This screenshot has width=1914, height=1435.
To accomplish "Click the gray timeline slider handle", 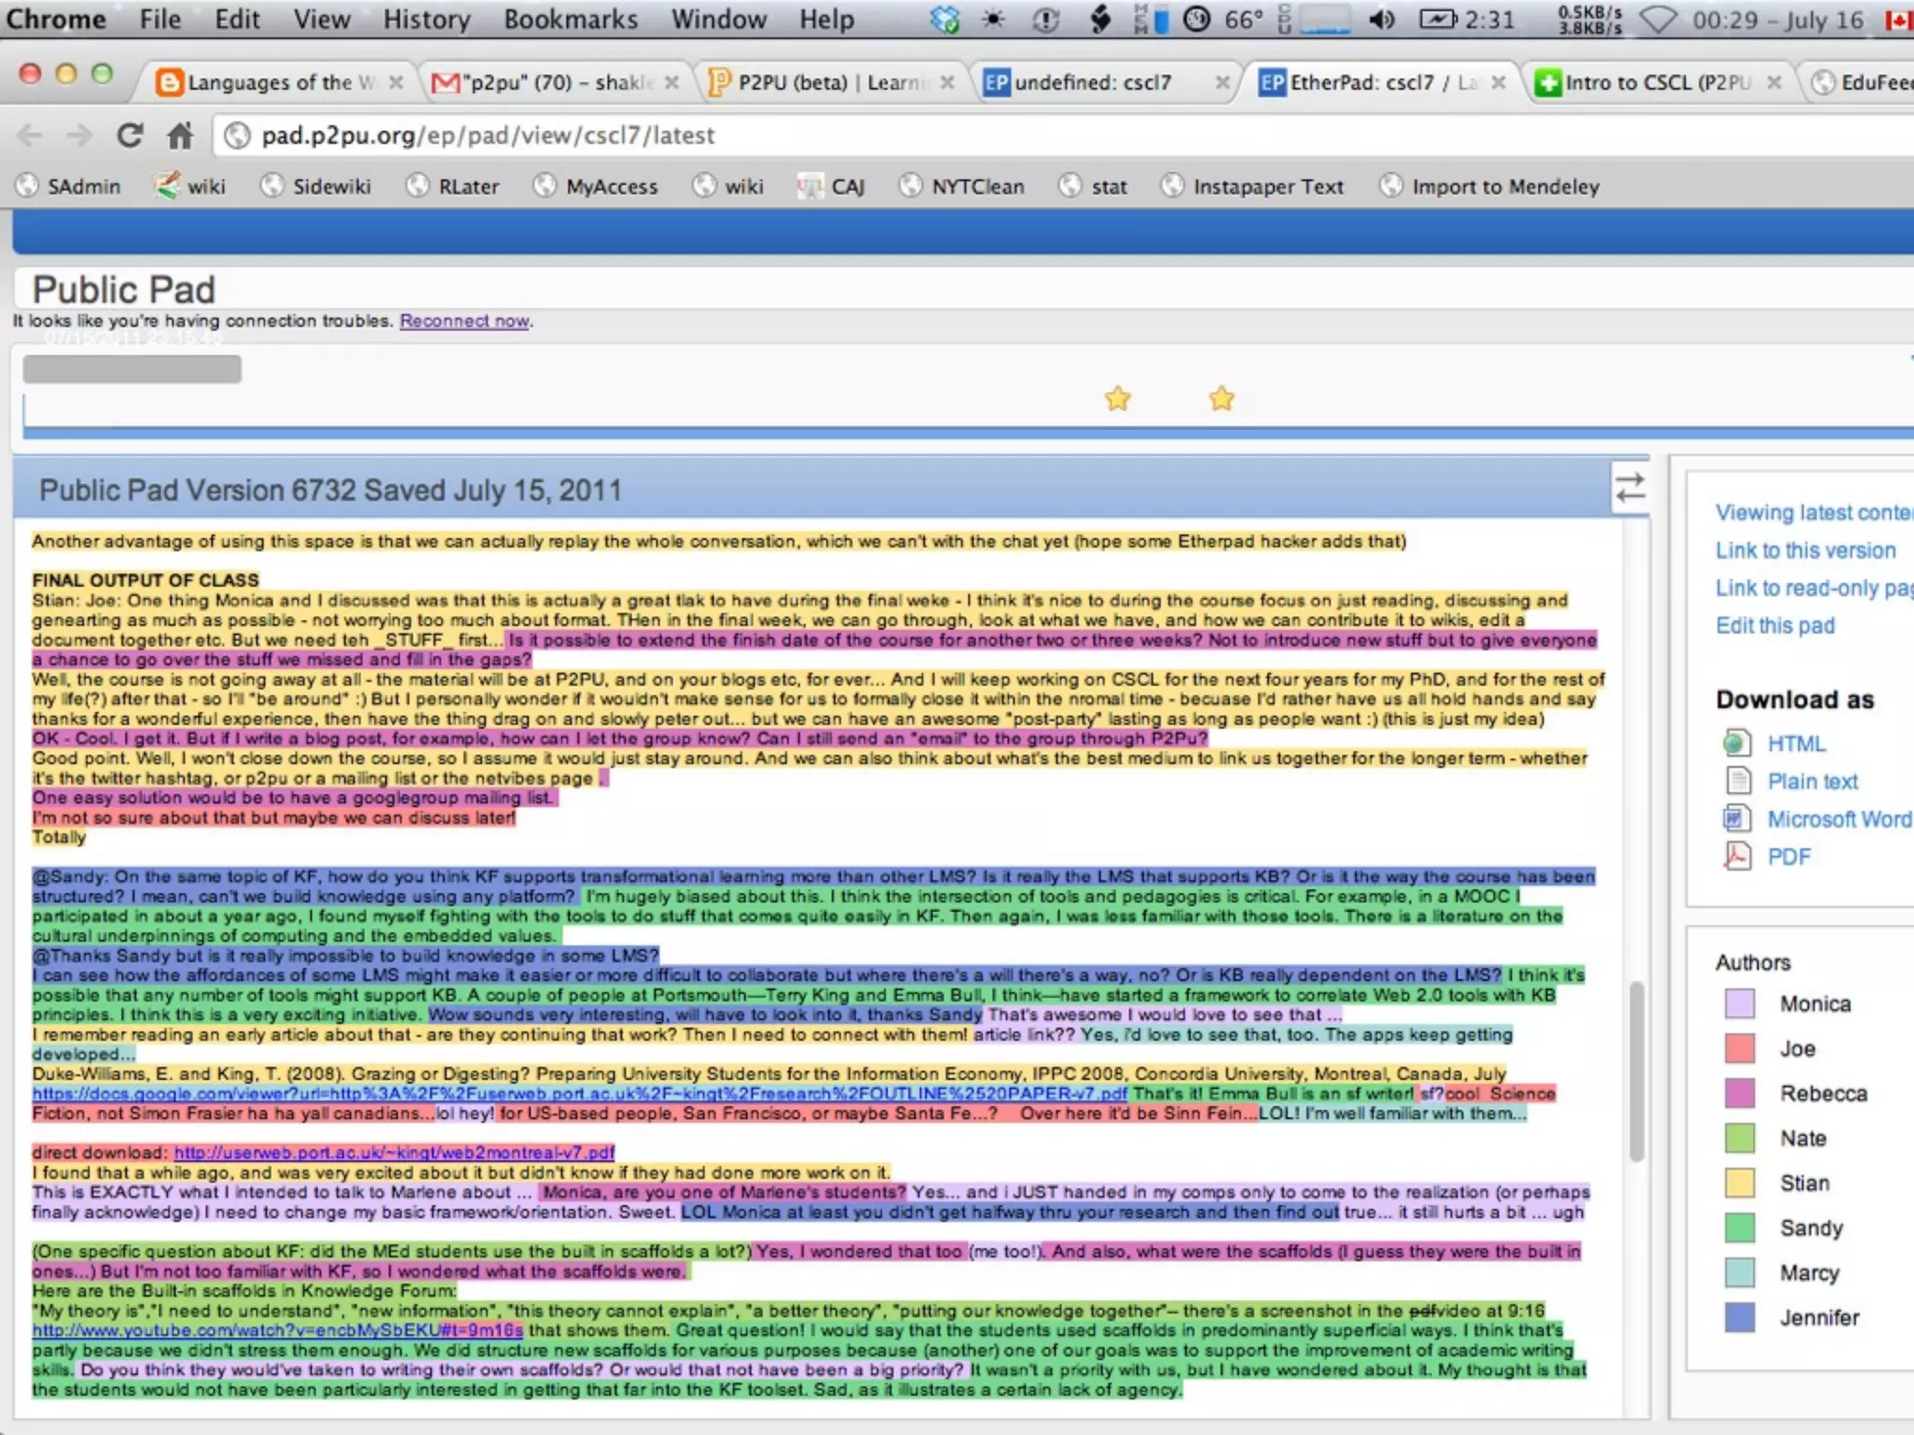I will (x=132, y=369).
